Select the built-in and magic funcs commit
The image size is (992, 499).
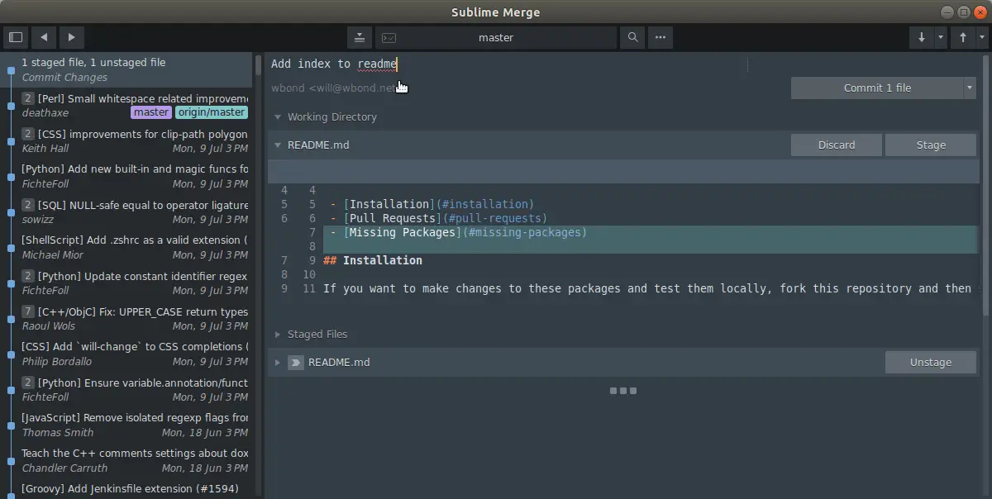[127, 177]
